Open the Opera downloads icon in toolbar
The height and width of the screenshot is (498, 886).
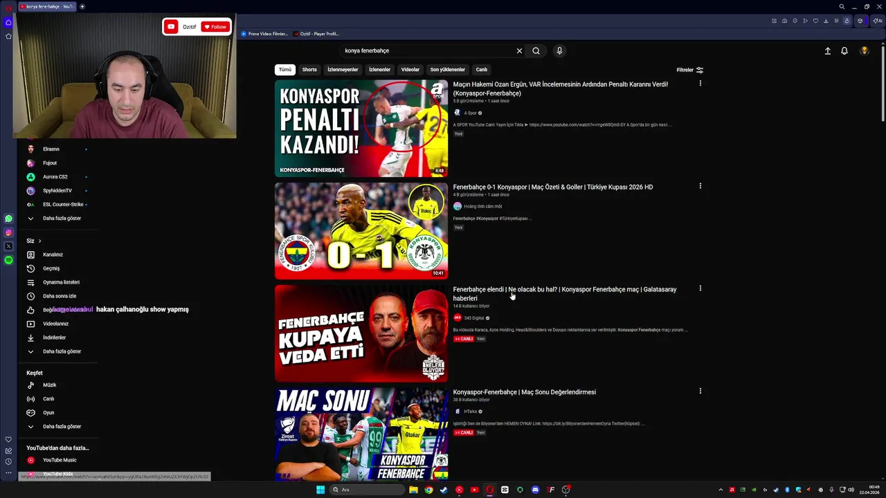point(826,21)
